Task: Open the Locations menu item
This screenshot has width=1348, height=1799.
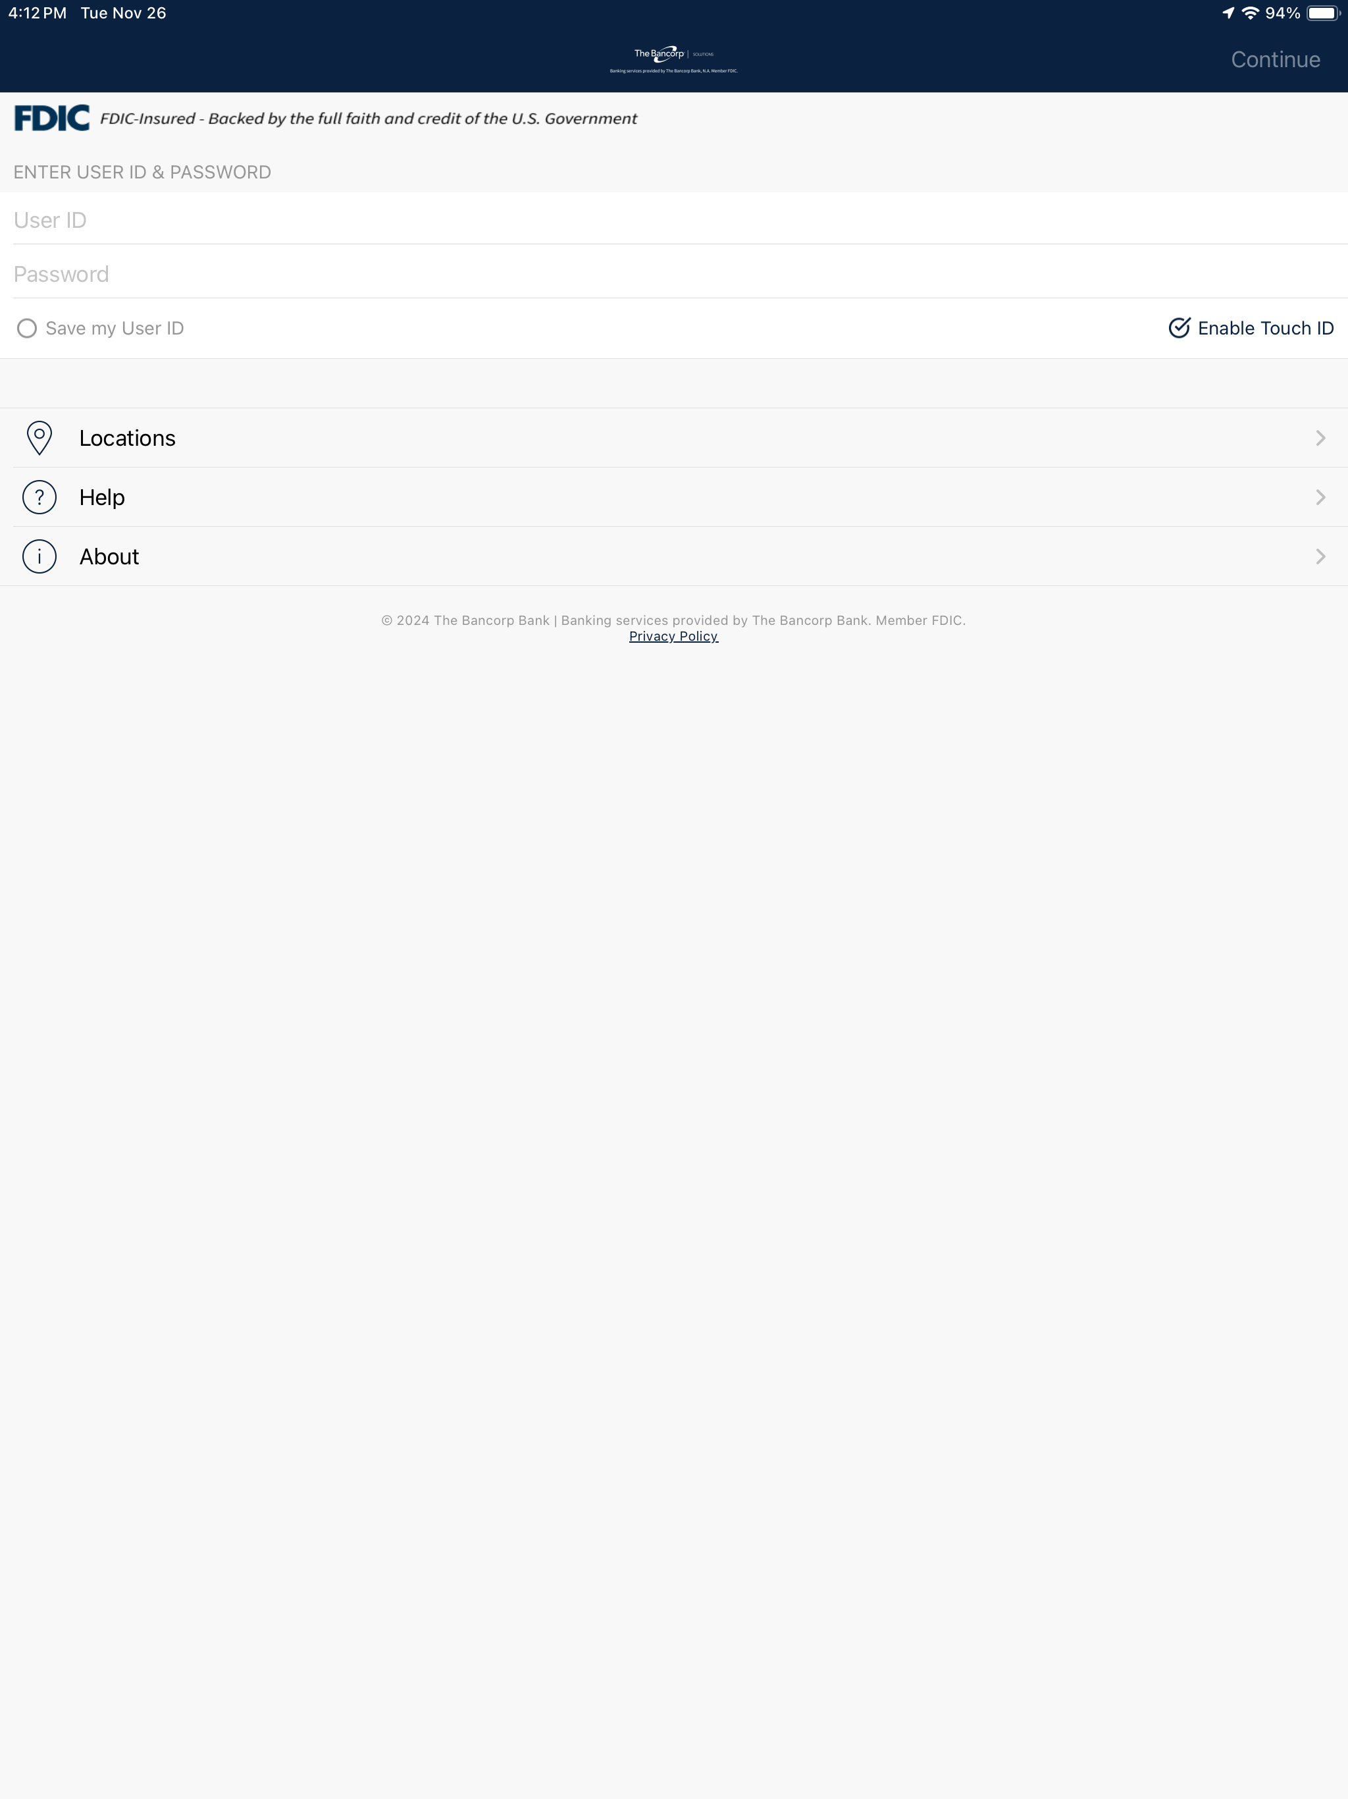Action: [674, 437]
